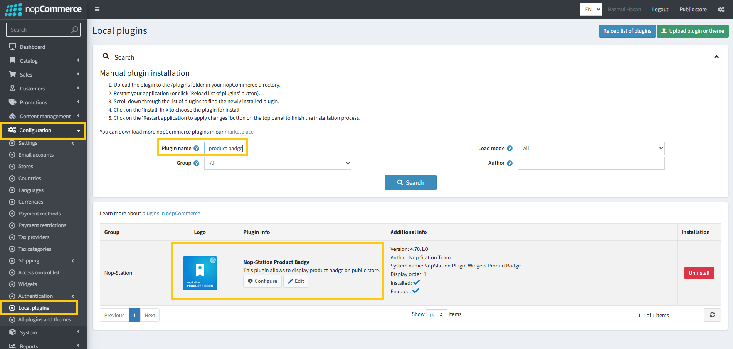Select Local plugins menu item
733x349 pixels.
coord(34,308)
